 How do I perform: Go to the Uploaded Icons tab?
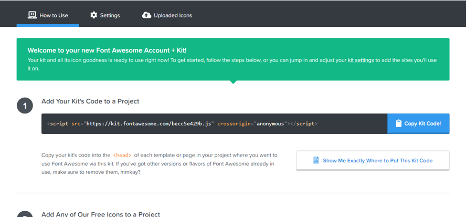167,15
